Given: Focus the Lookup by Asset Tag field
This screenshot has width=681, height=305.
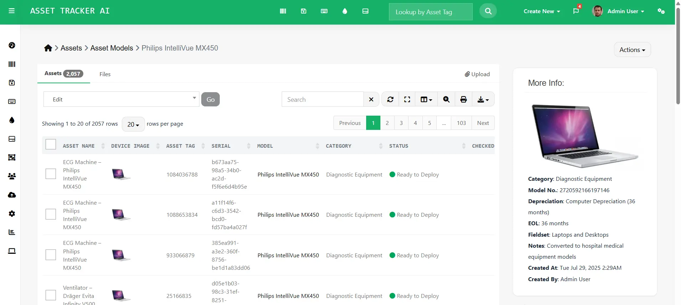Looking at the screenshot, I should point(430,12).
